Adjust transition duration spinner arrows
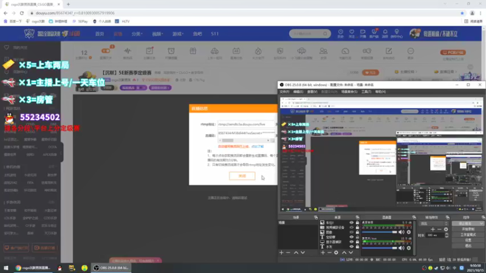486x273 pixels. [447, 235]
